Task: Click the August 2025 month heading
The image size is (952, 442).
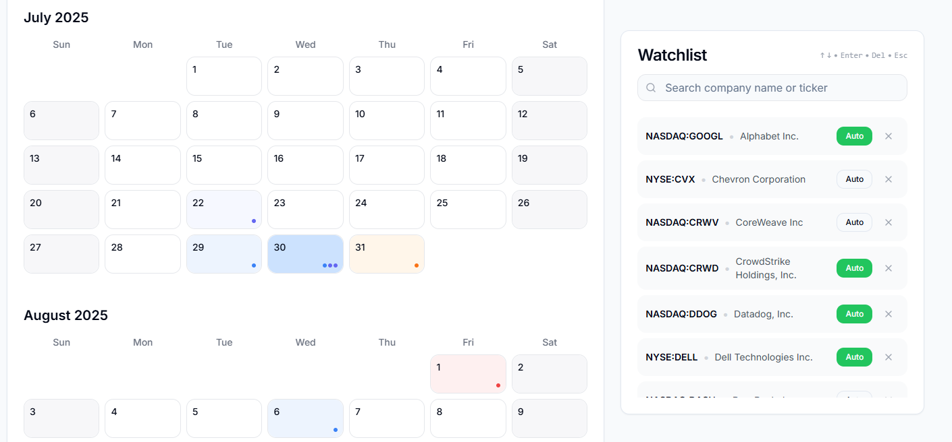Action: pos(65,315)
